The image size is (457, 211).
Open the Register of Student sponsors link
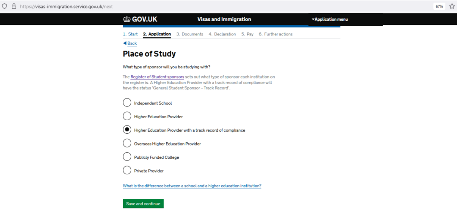157,77
